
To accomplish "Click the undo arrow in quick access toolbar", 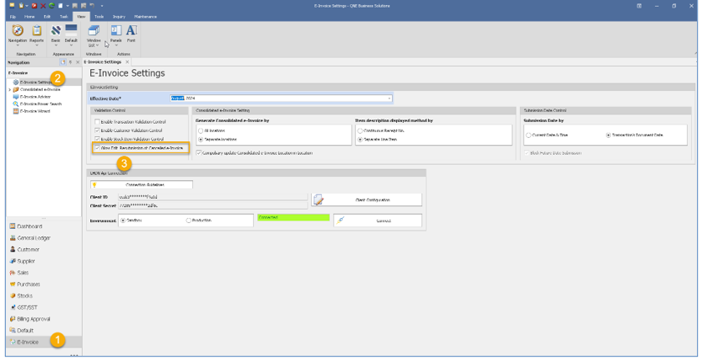I will (x=92, y=6).
